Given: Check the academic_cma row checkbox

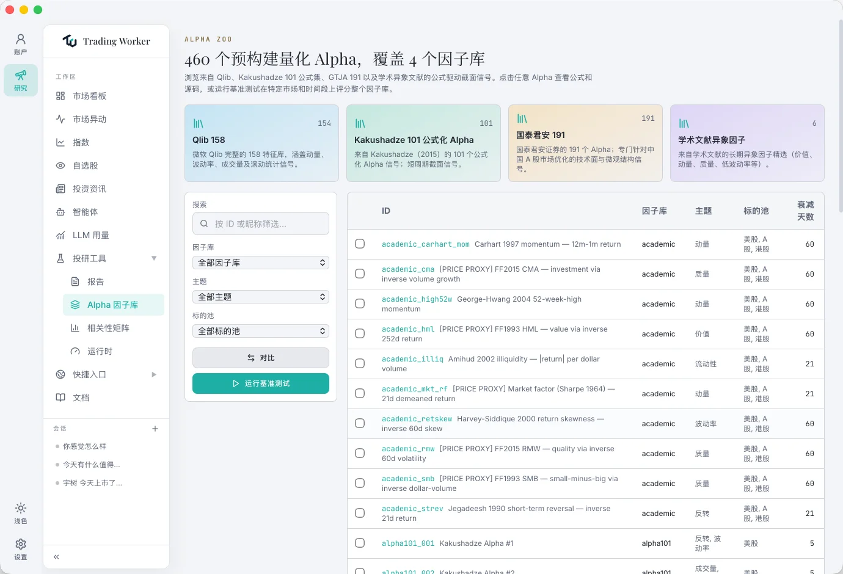Looking at the screenshot, I should point(360,274).
